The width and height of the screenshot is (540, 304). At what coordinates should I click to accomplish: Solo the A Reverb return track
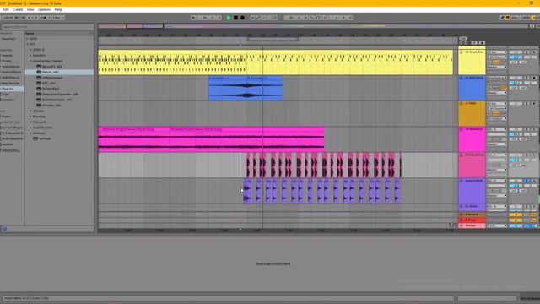[x=526, y=214]
